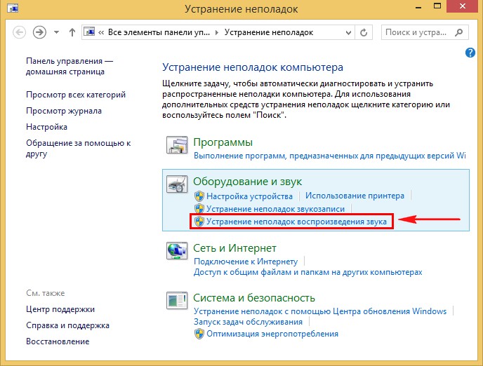
Task: Open Просмотр всех категорий link
Action: [76, 95]
